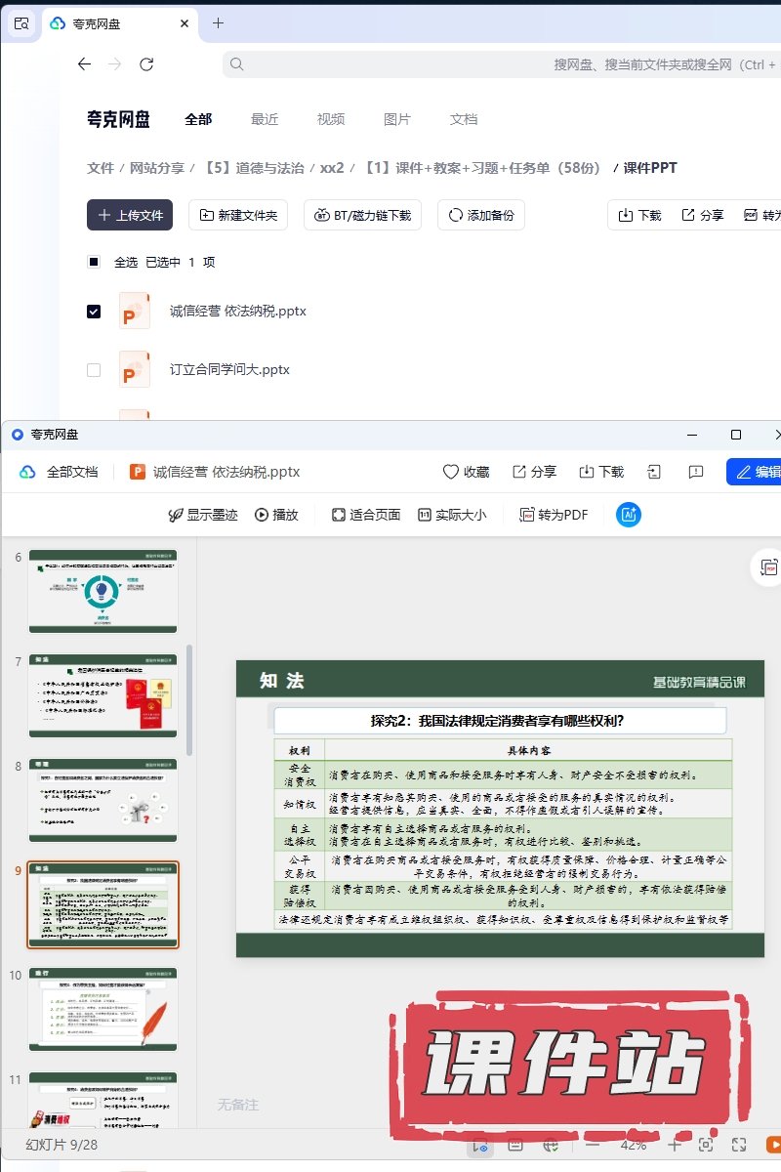The width and height of the screenshot is (781, 1172).
Task: Zoom in with the plus icon
Action: (674, 1145)
